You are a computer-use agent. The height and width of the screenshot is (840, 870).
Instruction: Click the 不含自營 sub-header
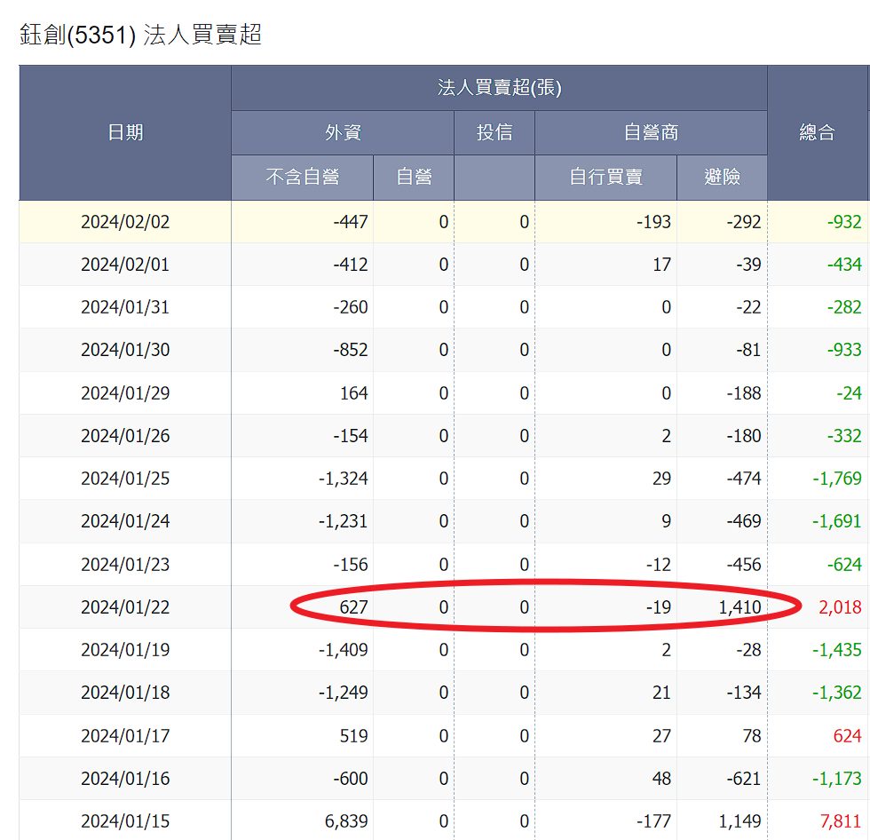[302, 177]
